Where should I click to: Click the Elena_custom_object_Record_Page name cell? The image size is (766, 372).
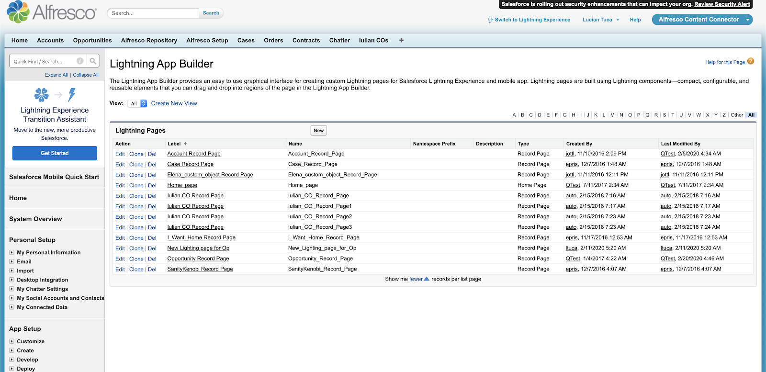tap(332, 175)
